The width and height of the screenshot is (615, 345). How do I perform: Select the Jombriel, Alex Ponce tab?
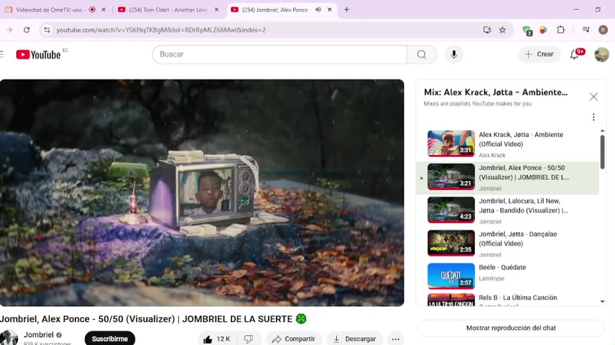click(x=282, y=10)
